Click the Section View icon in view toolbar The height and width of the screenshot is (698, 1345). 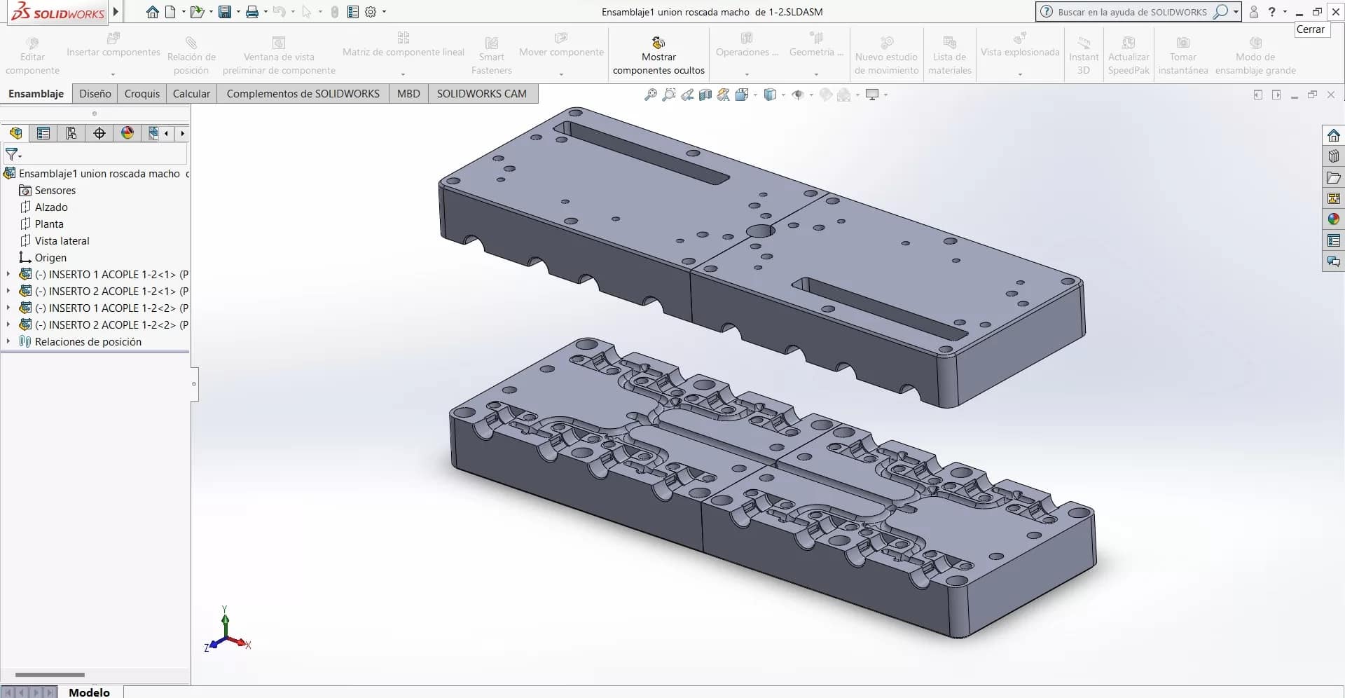pyautogui.click(x=705, y=95)
